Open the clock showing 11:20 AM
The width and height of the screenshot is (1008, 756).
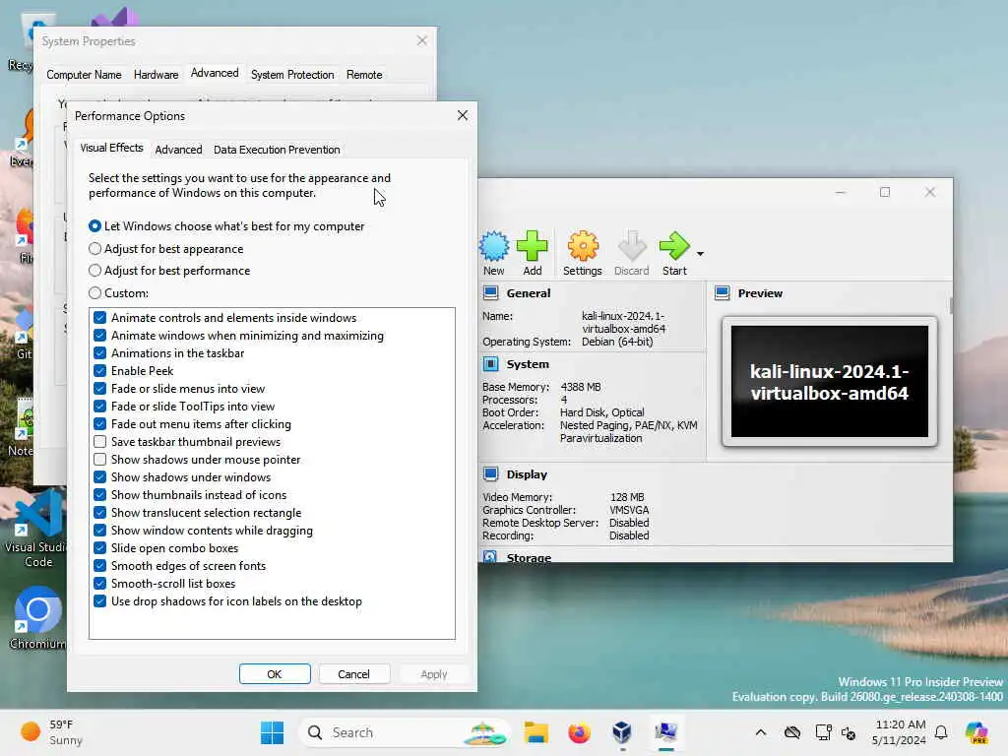click(x=900, y=732)
